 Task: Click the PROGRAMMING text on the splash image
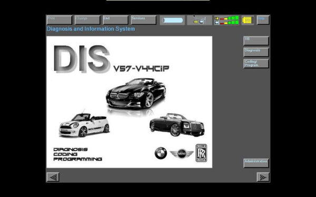point(77,159)
